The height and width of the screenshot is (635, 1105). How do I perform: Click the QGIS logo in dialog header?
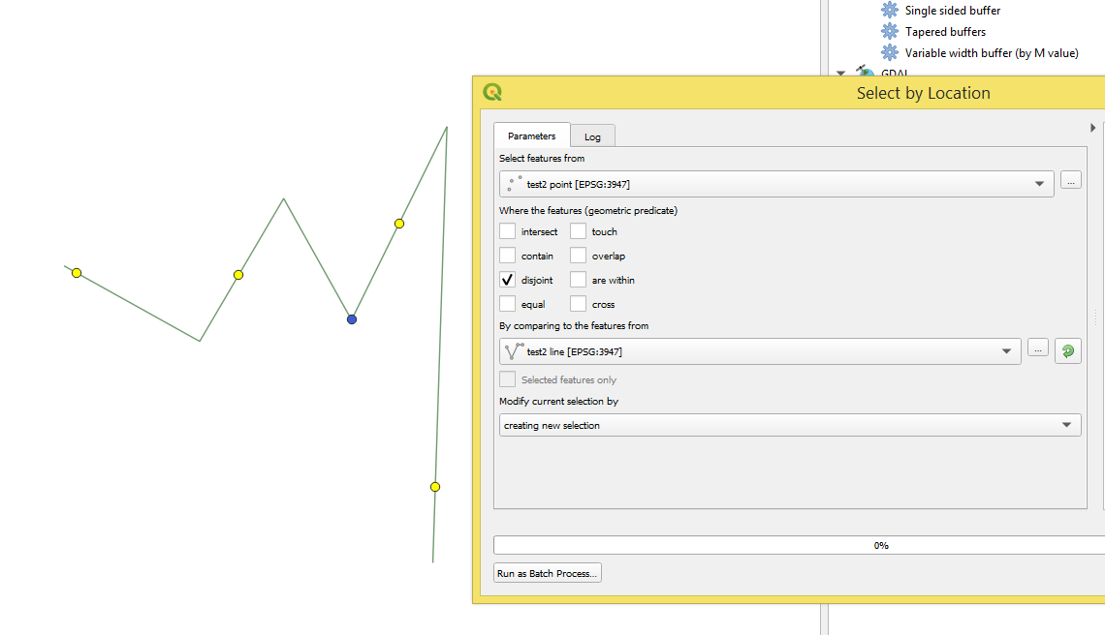click(494, 90)
